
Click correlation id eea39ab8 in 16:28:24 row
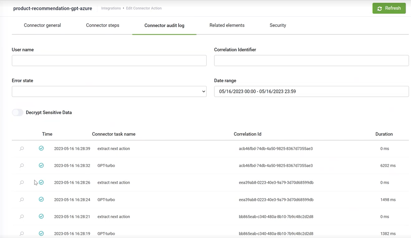point(276,200)
